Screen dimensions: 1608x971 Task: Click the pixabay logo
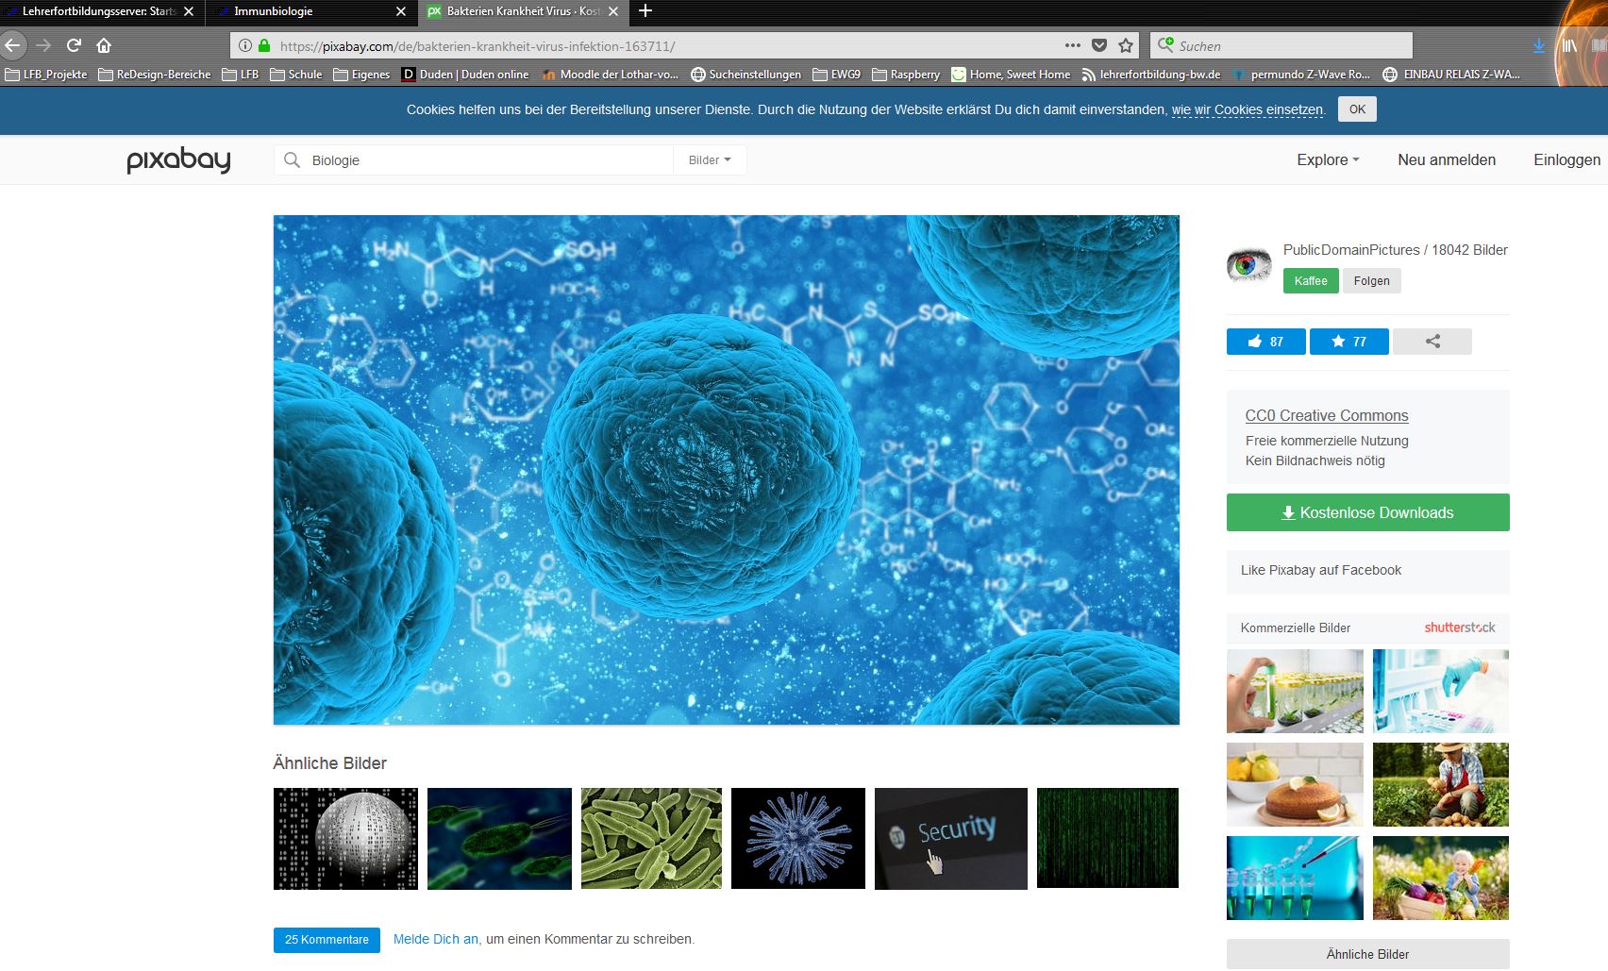(x=178, y=160)
